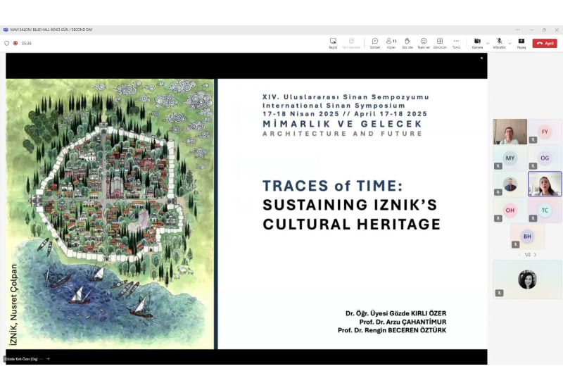Leave the meeting with Ayrıl
The height and width of the screenshot is (390, 563).
click(545, 43)
